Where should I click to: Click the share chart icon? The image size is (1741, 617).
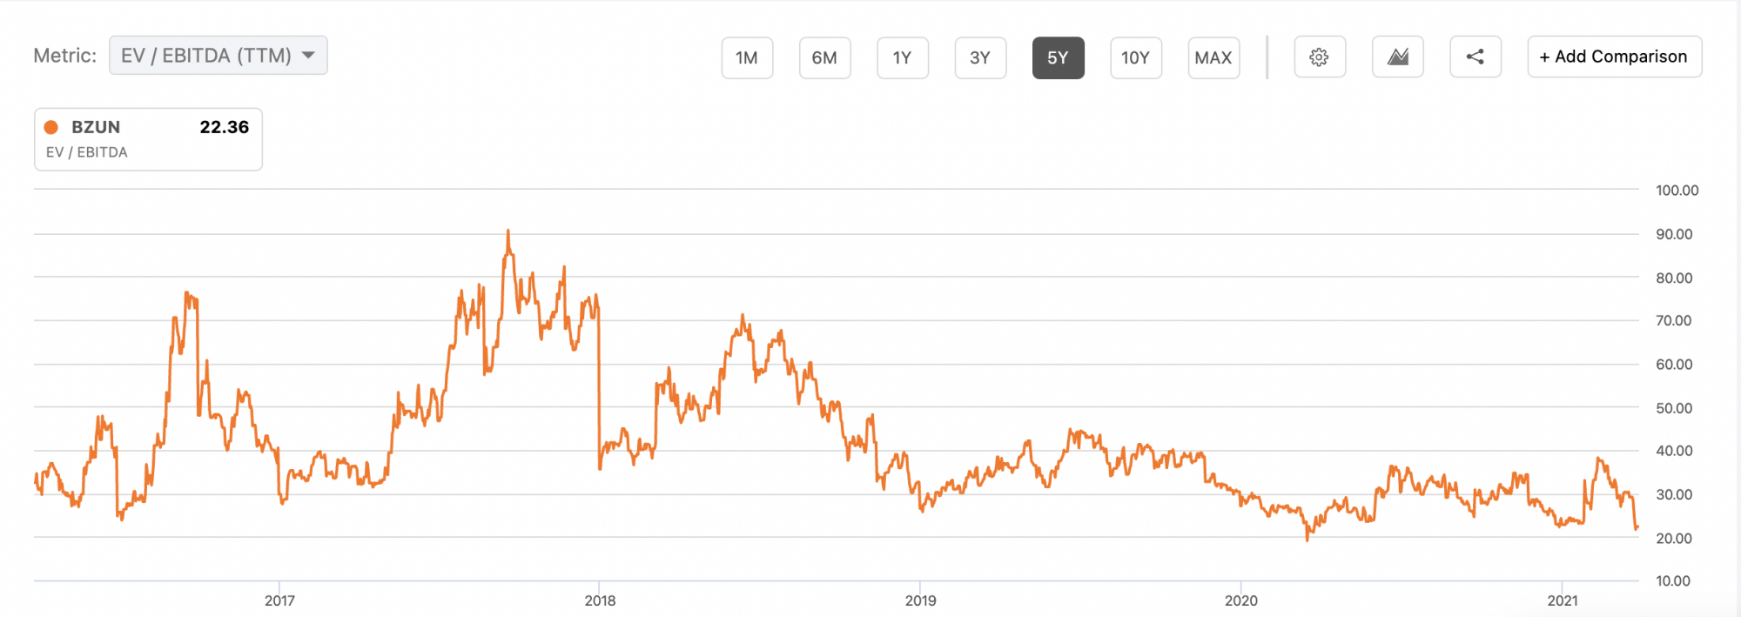pyautogui.click(x=1475, y=57)
